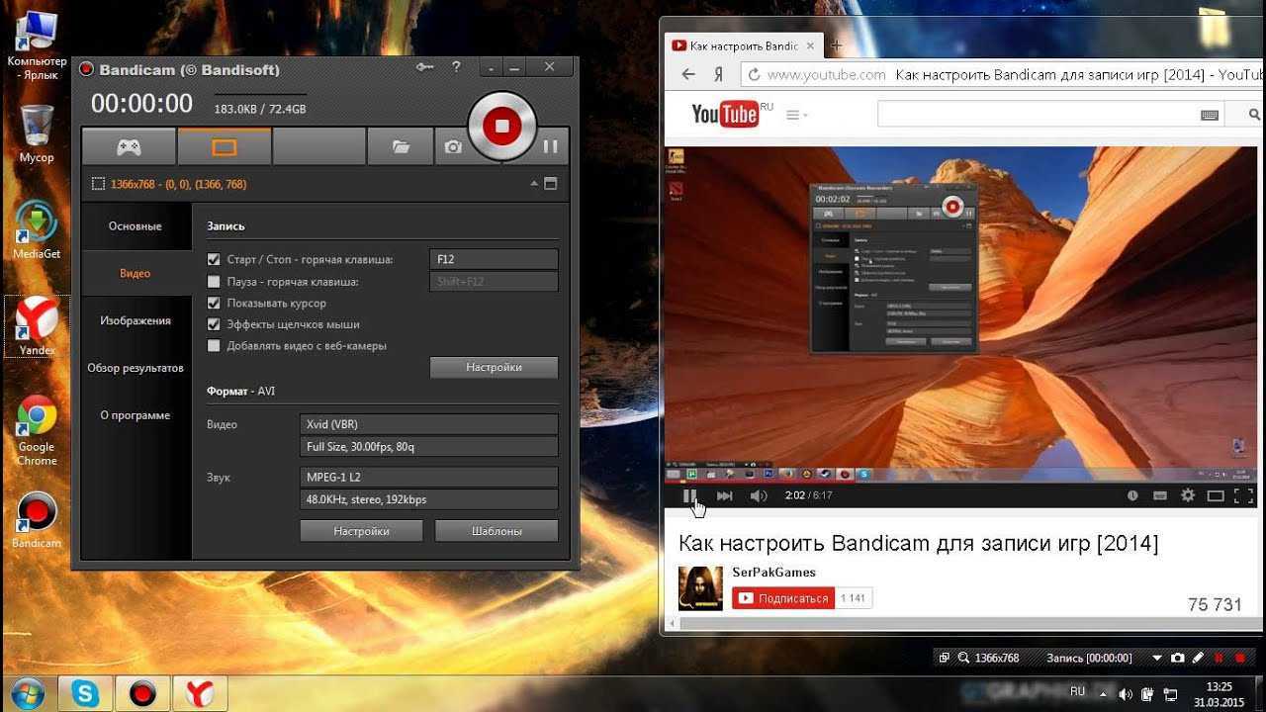Click camera icon in recording overlay bar

pyautogui.click(x=1177, y=658)
